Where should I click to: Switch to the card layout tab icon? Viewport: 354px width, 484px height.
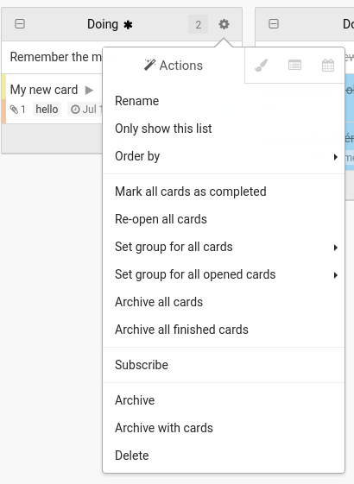pos(294,65)
